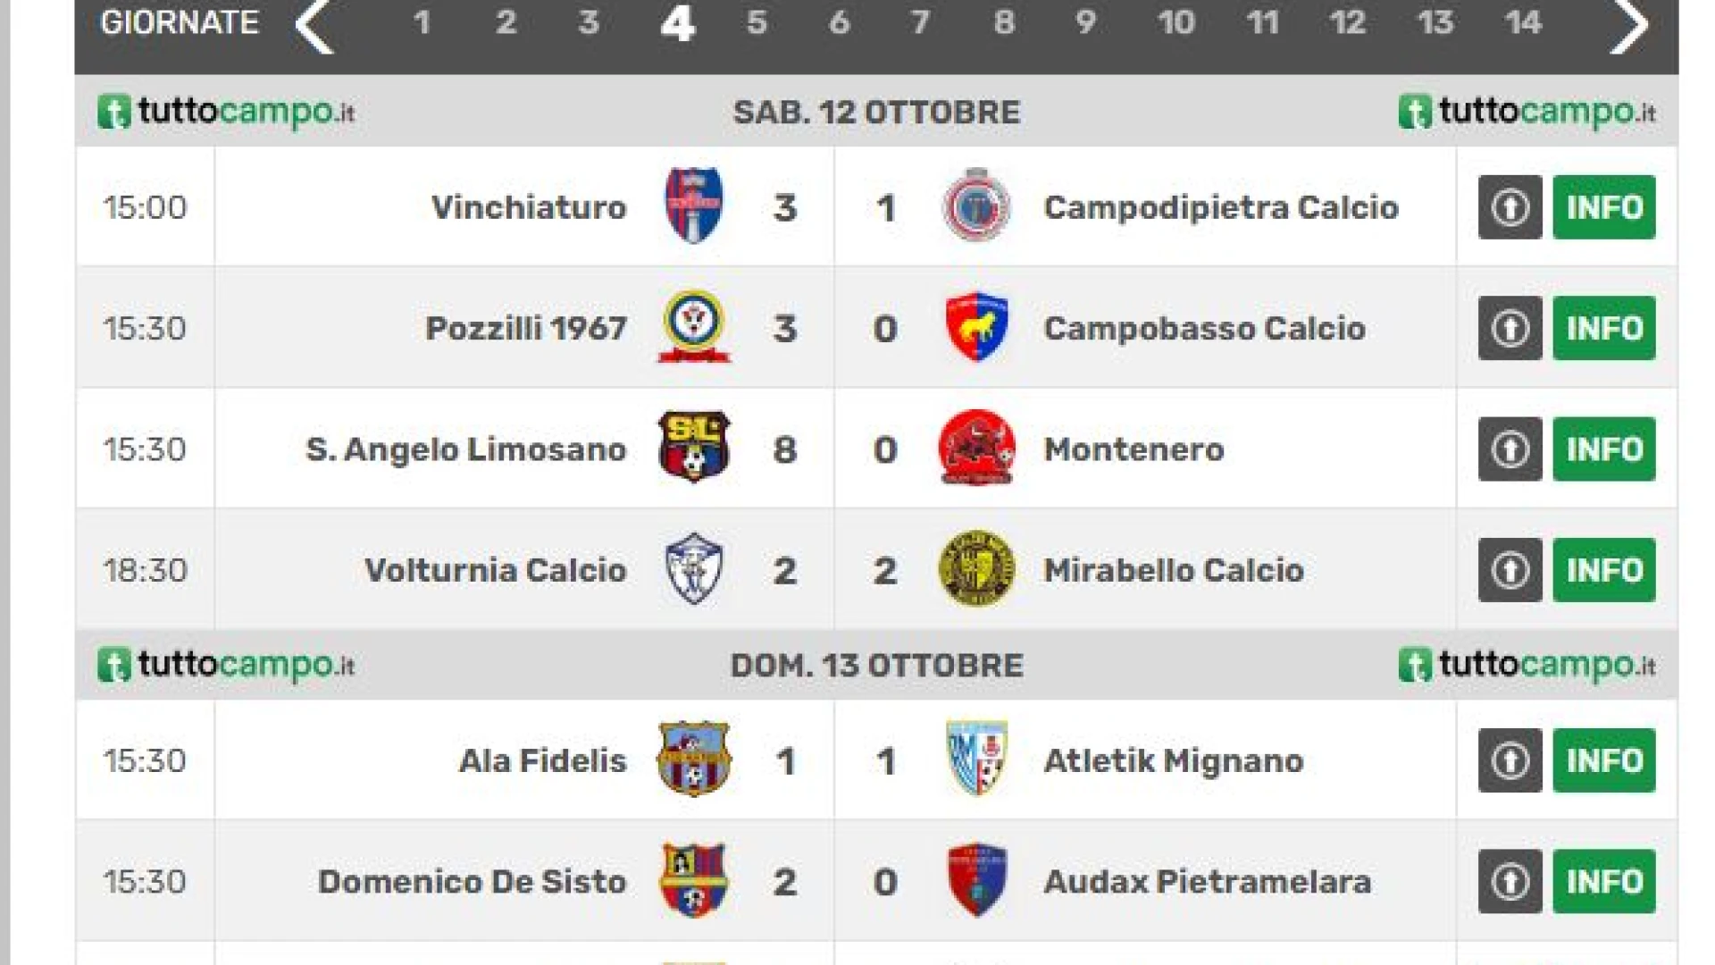Screen dimensions: 1715x965
Task: Show next giornate with right chevron
Action: click(x=1628, y=27)
